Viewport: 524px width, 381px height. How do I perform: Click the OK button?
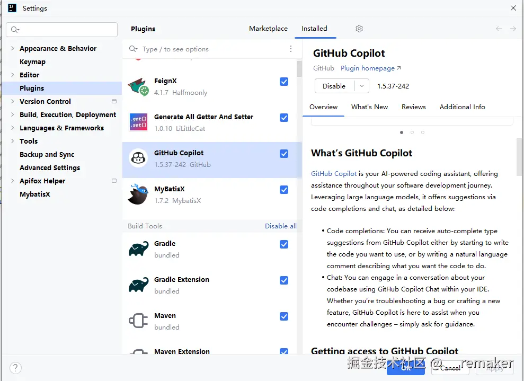pyautogui.click(x=406, y=368)
